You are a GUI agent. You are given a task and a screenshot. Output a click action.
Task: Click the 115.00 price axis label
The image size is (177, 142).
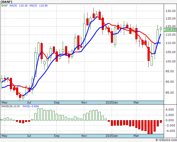170,35
